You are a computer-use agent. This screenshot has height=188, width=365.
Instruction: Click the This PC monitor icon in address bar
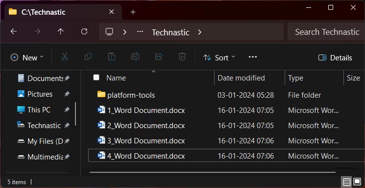[109, 32]
